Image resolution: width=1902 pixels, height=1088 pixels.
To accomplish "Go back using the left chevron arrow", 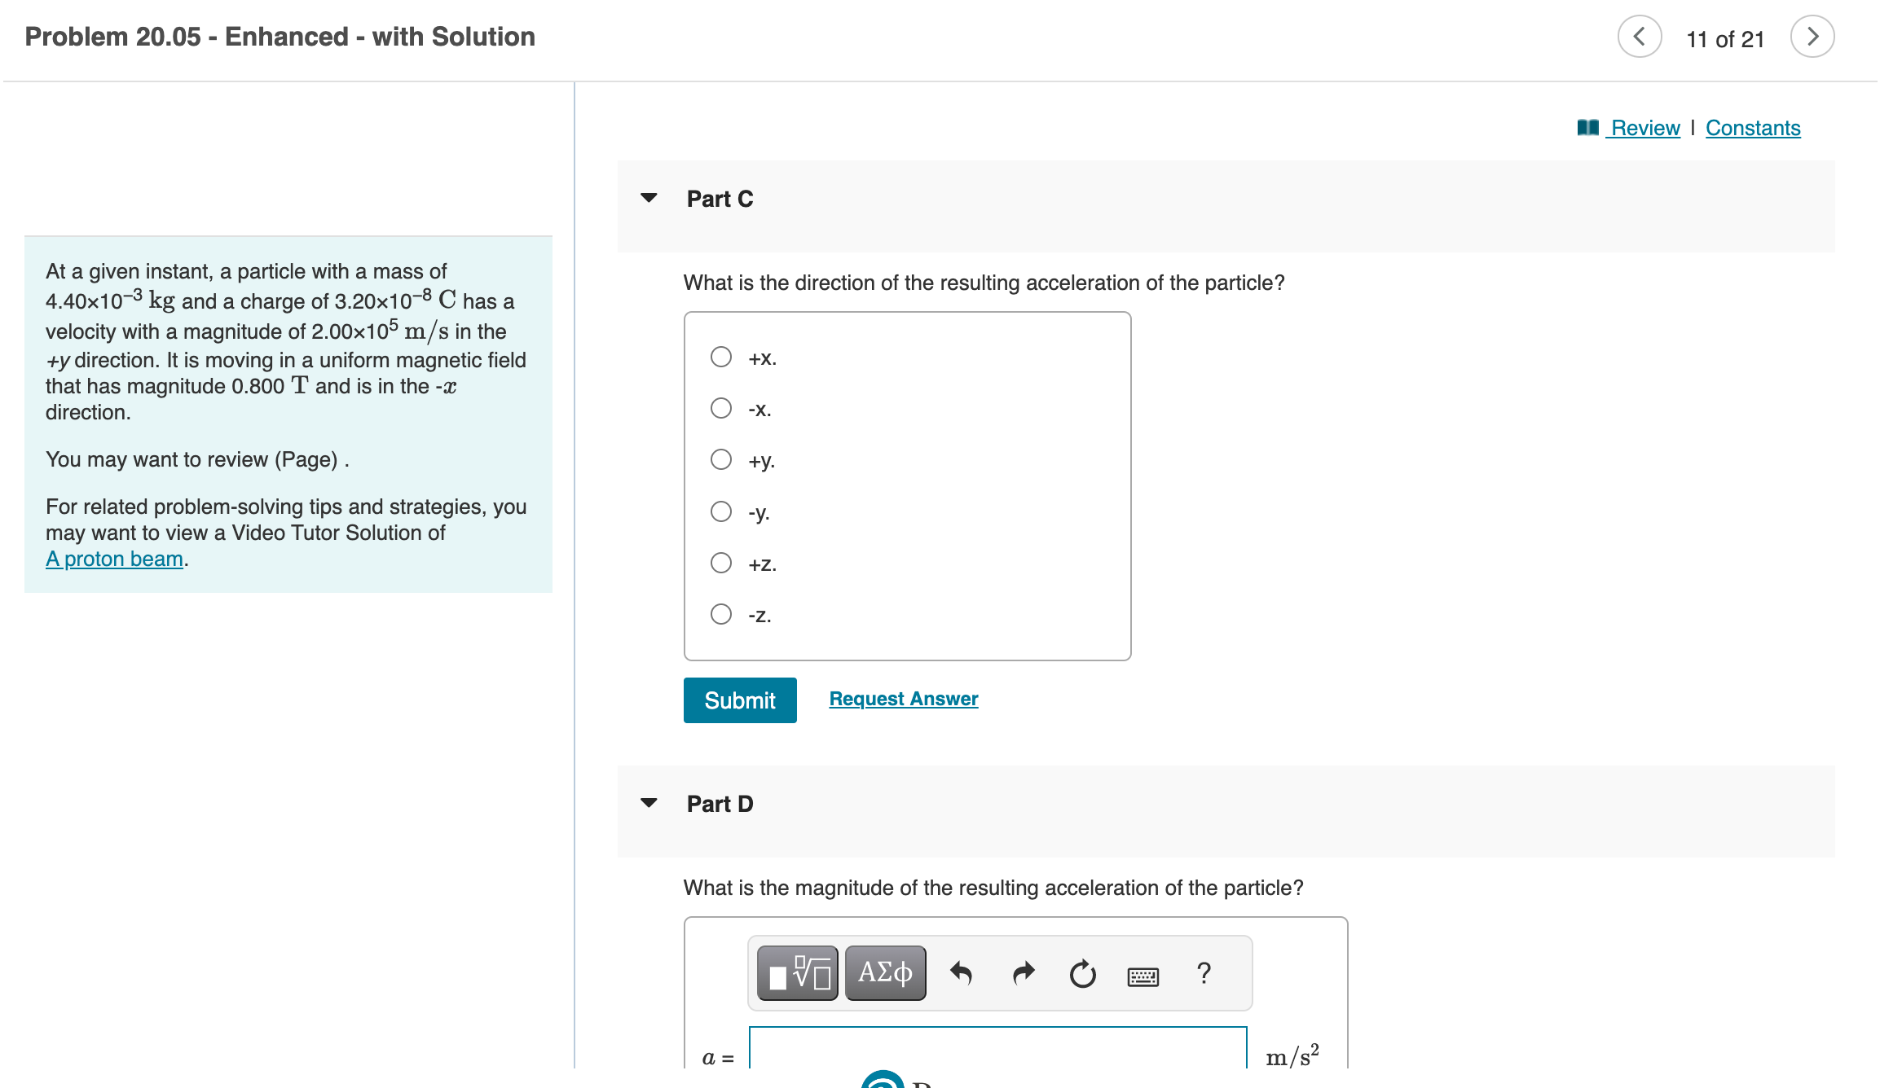I will click(1640, 36).
